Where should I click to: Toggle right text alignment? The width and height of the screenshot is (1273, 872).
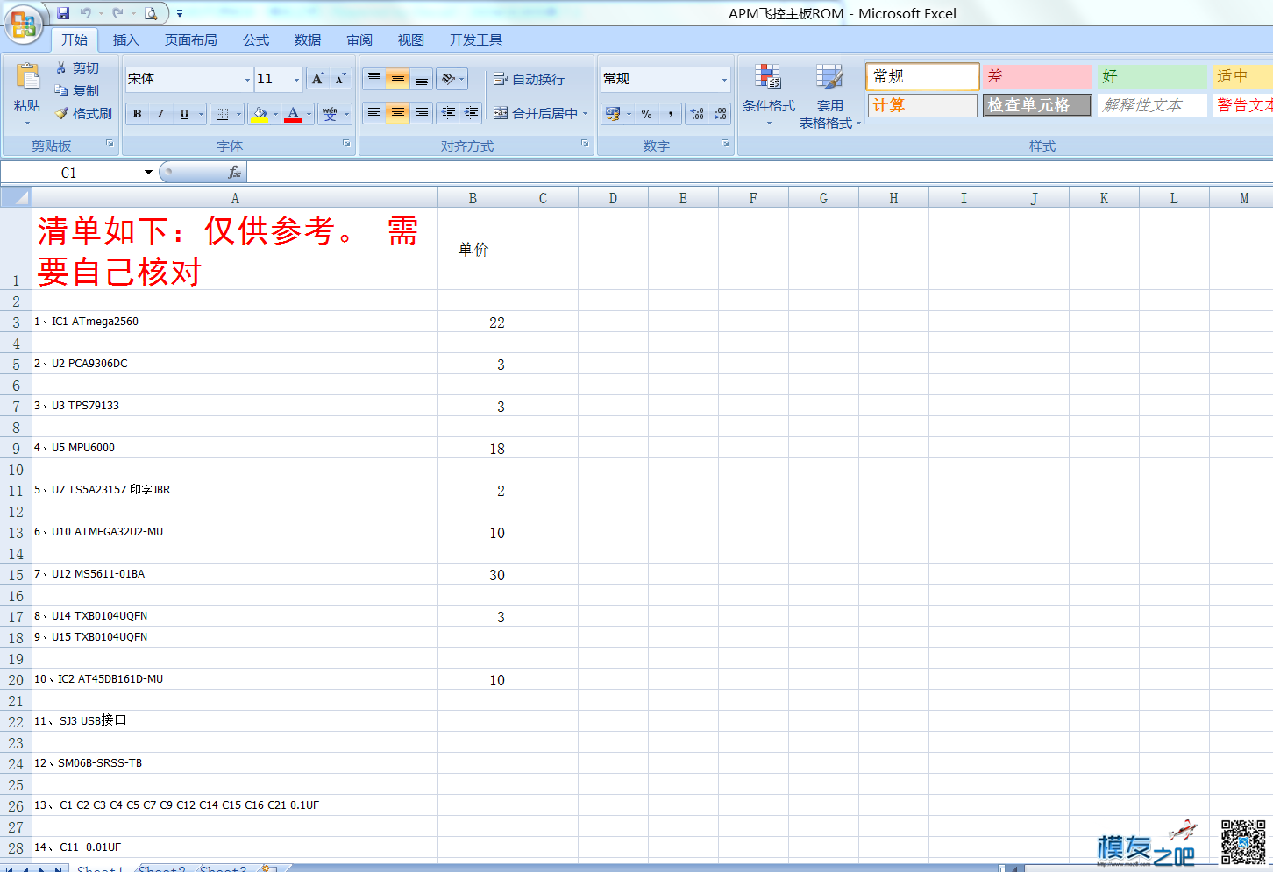tap(422, 113)
